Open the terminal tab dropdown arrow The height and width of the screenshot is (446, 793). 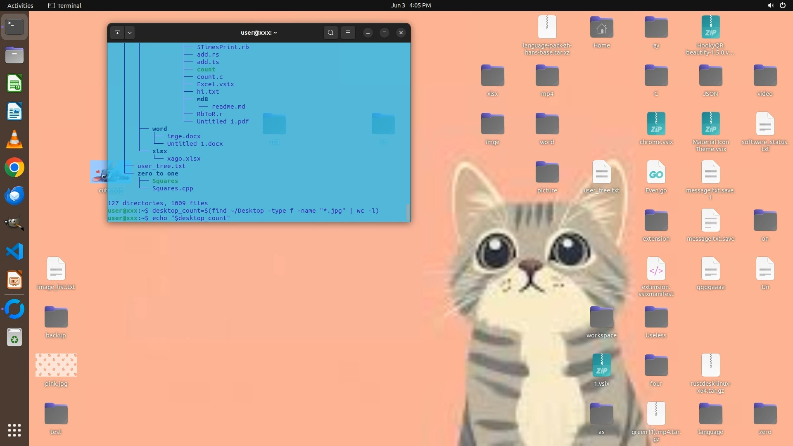coord(130,33)
